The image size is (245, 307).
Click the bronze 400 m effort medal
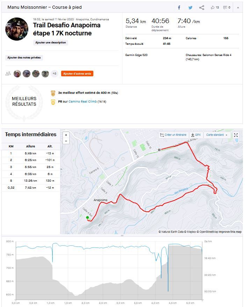[53, 93]
